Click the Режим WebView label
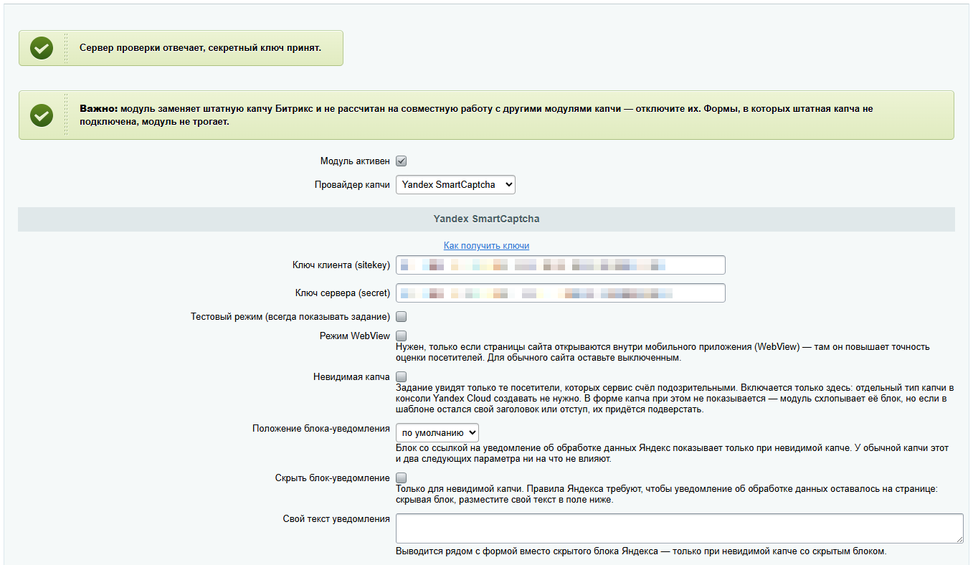973x565 pixels. pyautogui.click(x=355, y=336)
